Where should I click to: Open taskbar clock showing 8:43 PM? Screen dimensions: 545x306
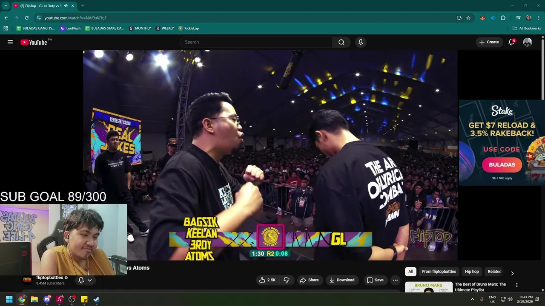525,299
